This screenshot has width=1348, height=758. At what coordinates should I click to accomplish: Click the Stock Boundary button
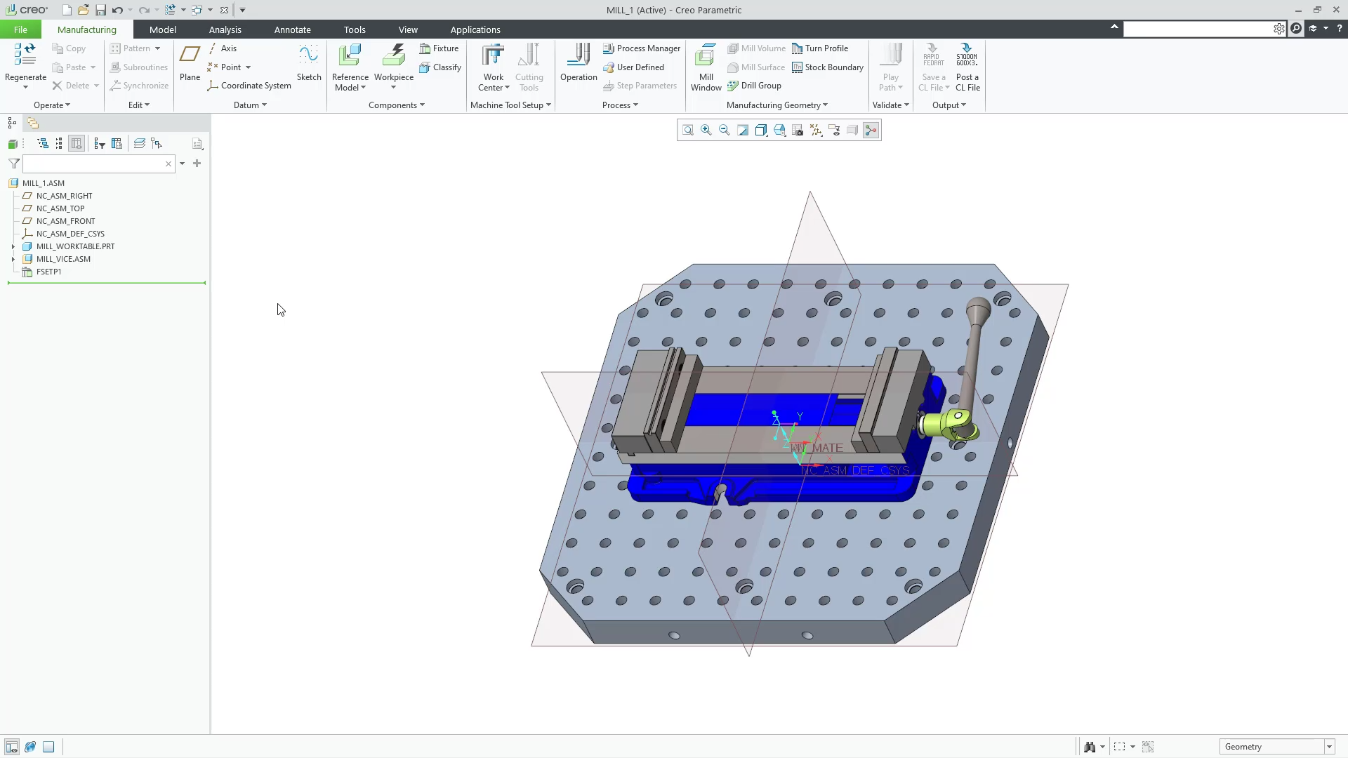tap(828, 67)
